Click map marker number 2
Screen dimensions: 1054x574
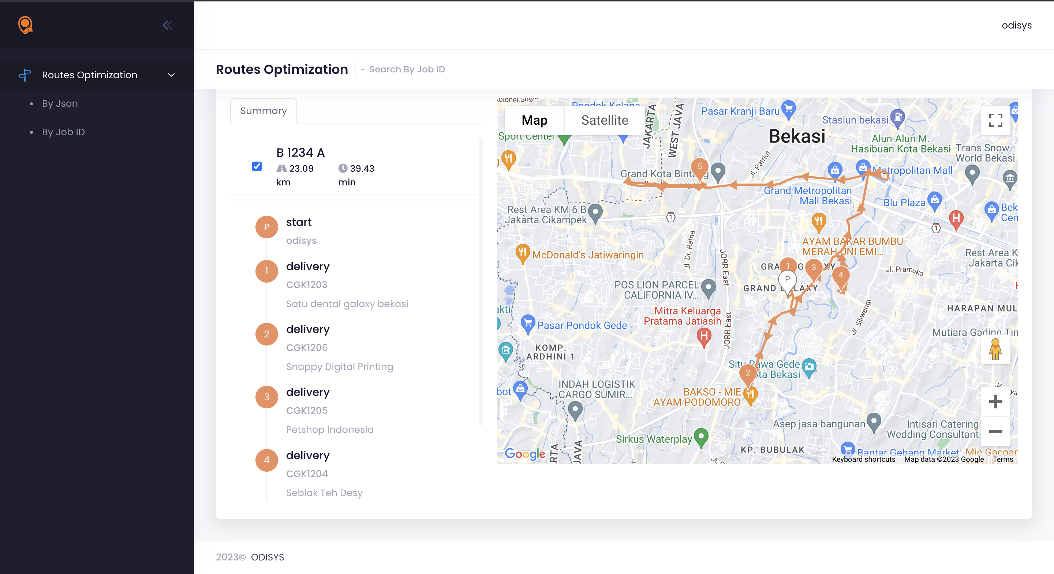(x=748, y=374)
